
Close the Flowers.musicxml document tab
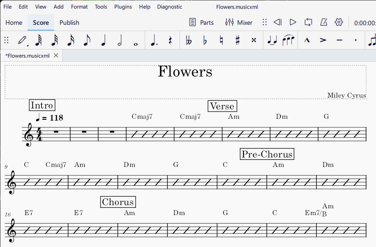56,55
